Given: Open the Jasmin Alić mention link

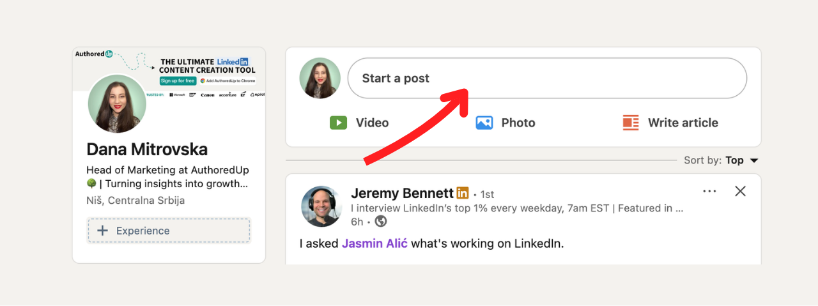Looking at the screenshot, I should coord(374,243).
